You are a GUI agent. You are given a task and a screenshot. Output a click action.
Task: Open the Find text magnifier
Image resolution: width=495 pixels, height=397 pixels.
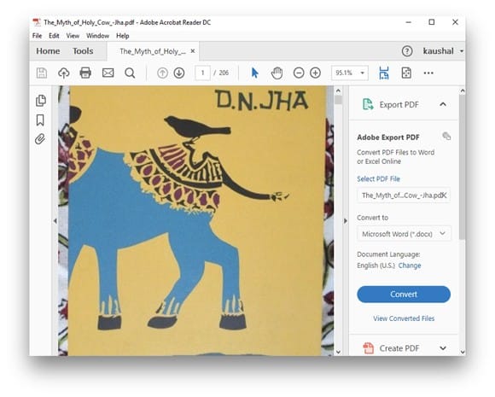(130, 73)
